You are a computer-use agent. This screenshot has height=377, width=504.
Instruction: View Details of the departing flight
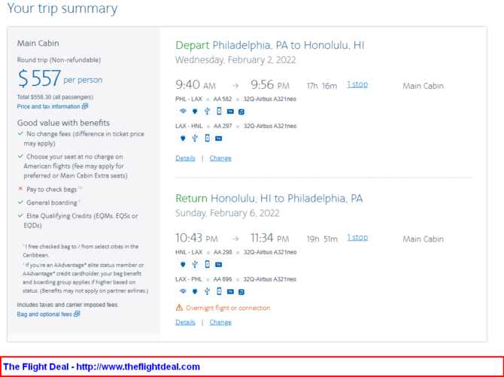pyautogui.click(x=186, y=158)
